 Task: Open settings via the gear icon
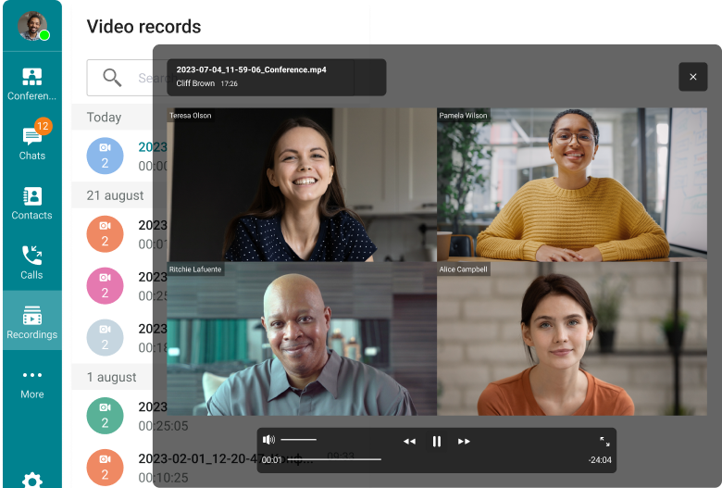coord(31,480)
